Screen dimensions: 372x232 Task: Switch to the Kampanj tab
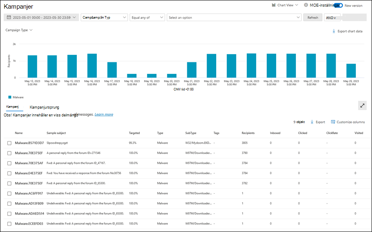pos(12,107)
